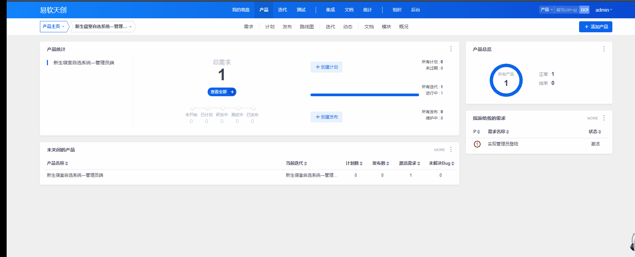Click the 所有产品 ring chart
Screen dimensions: 635x257
pos(506,80)
